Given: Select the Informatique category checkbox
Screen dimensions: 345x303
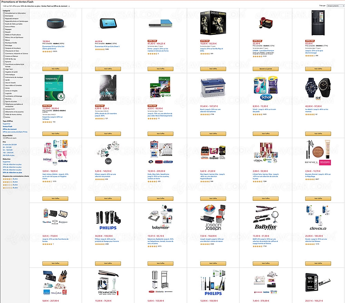Looking at the screenshot, I should [x=4, y=74].
